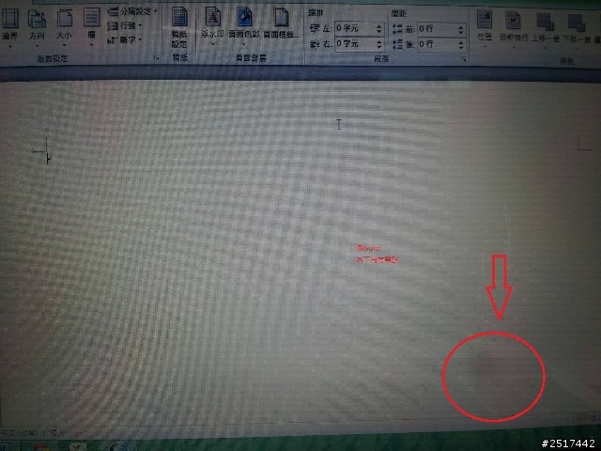
Task: Open the 邊界 (Margins) menu
Action: click(10, 27)
